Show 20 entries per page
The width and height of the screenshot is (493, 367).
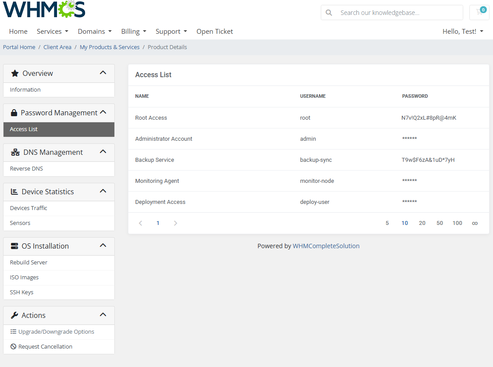[422, 223]
